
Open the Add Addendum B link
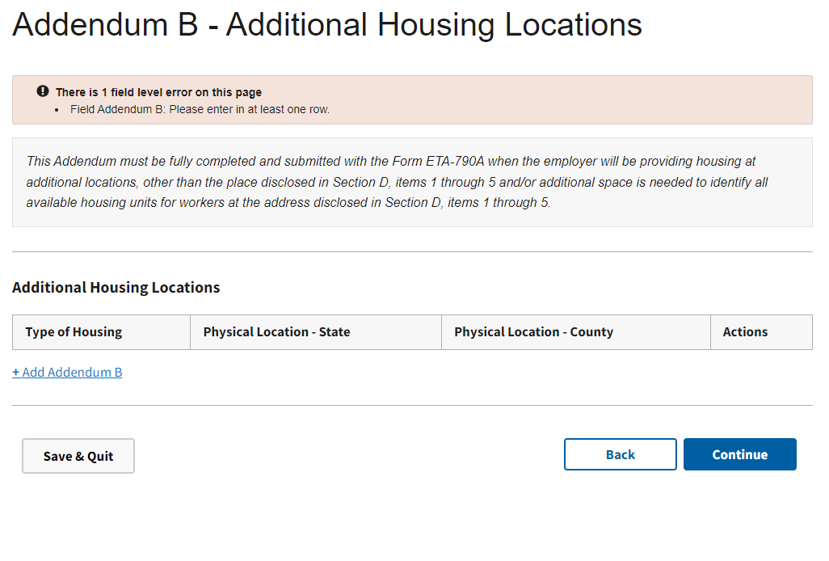click(72, 373)
